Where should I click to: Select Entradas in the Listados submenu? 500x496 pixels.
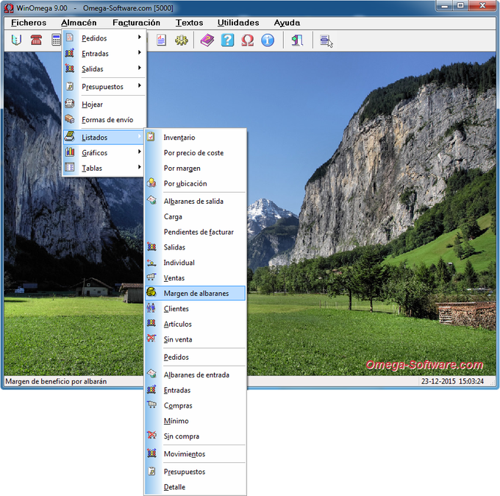point(195,390)
